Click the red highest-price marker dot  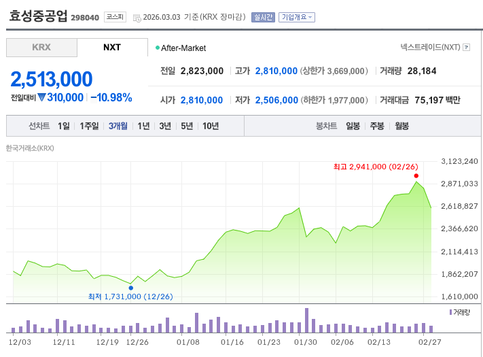[416, 175]
